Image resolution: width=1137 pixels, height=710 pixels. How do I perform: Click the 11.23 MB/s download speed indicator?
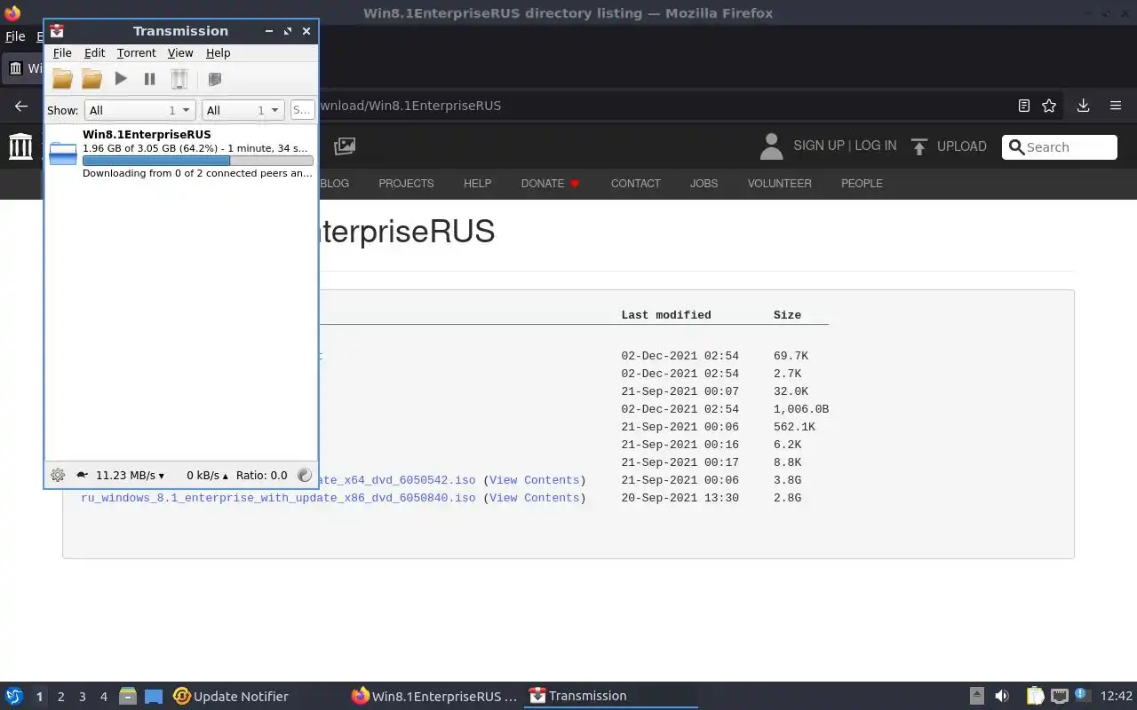[x=130, y=475]
